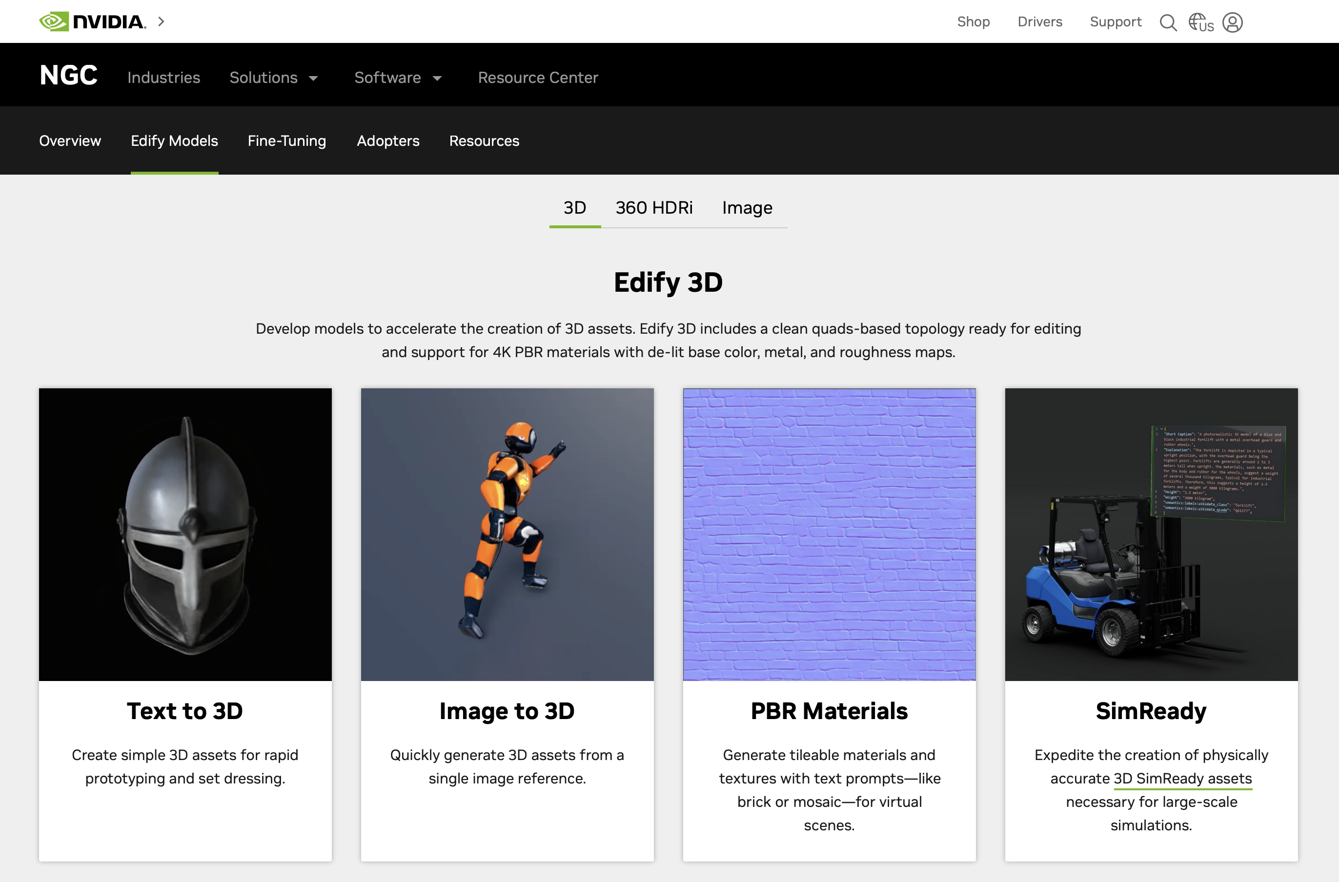The image size is (1339, 882).
Task: Expand the Software dropdown menu
Action: pyautogui.click(x=398, y=78)
